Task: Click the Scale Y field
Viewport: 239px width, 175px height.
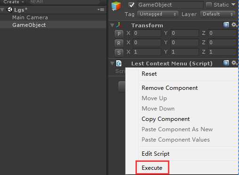Action: click(184, 52)
